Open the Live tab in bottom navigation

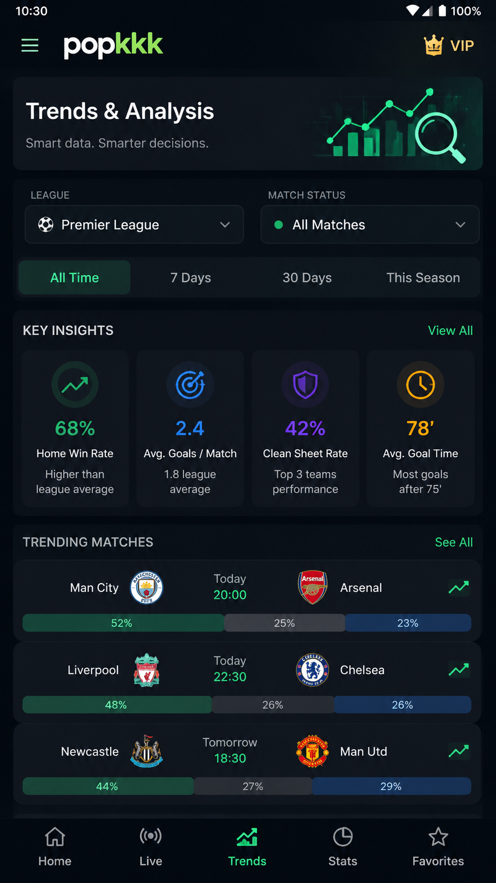(151, 847)
